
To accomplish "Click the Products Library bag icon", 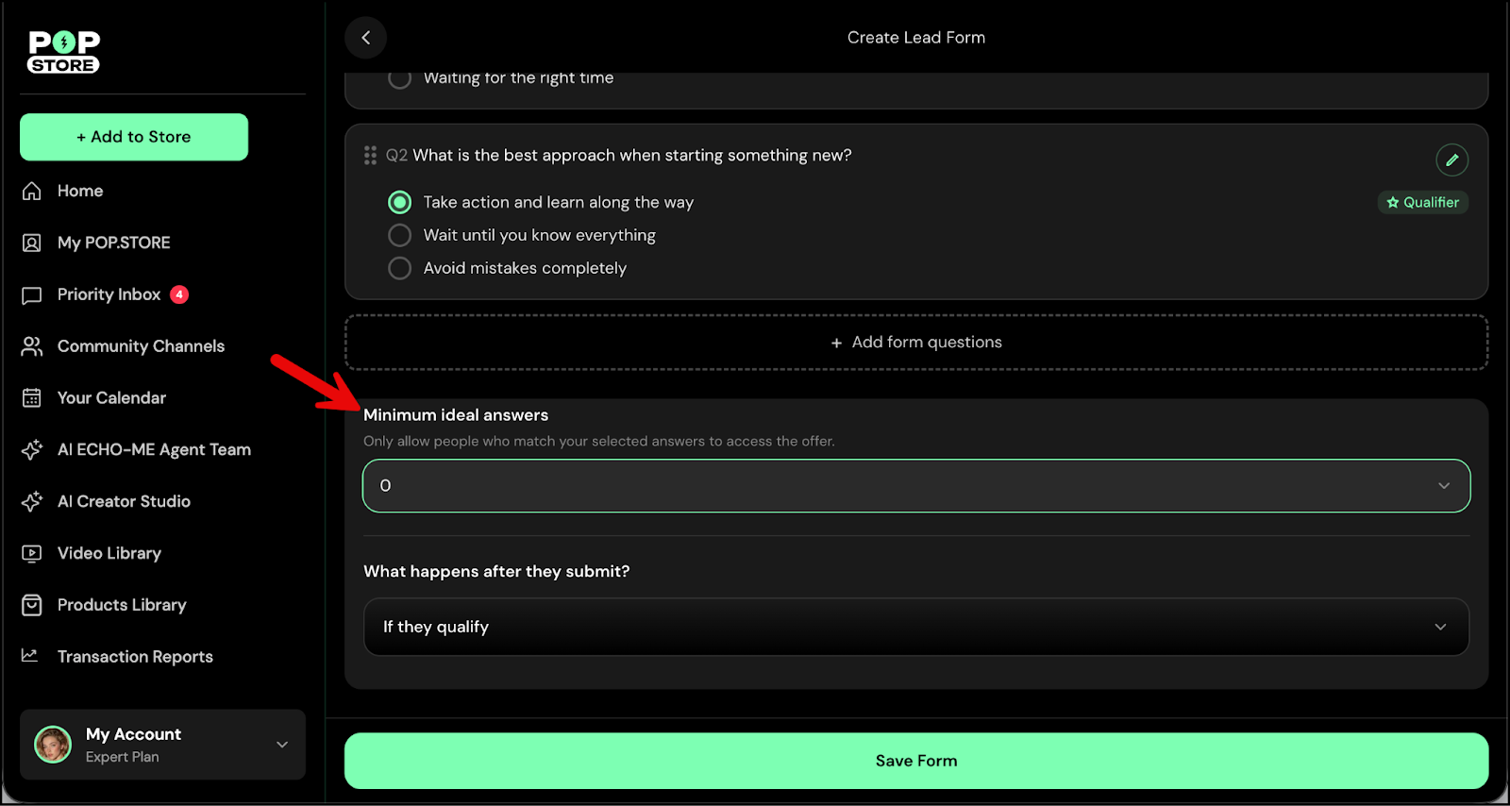I will (x=32, y=605).
